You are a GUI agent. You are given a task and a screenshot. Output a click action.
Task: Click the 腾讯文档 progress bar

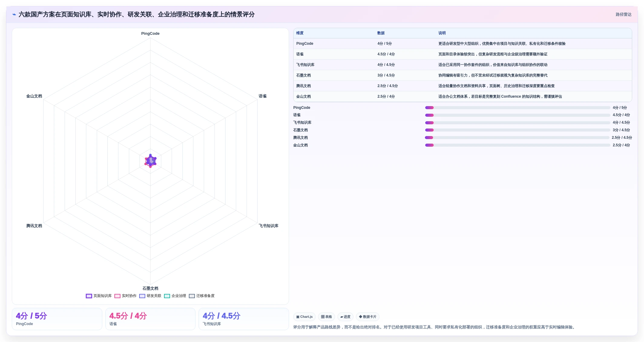pos(517,138)
